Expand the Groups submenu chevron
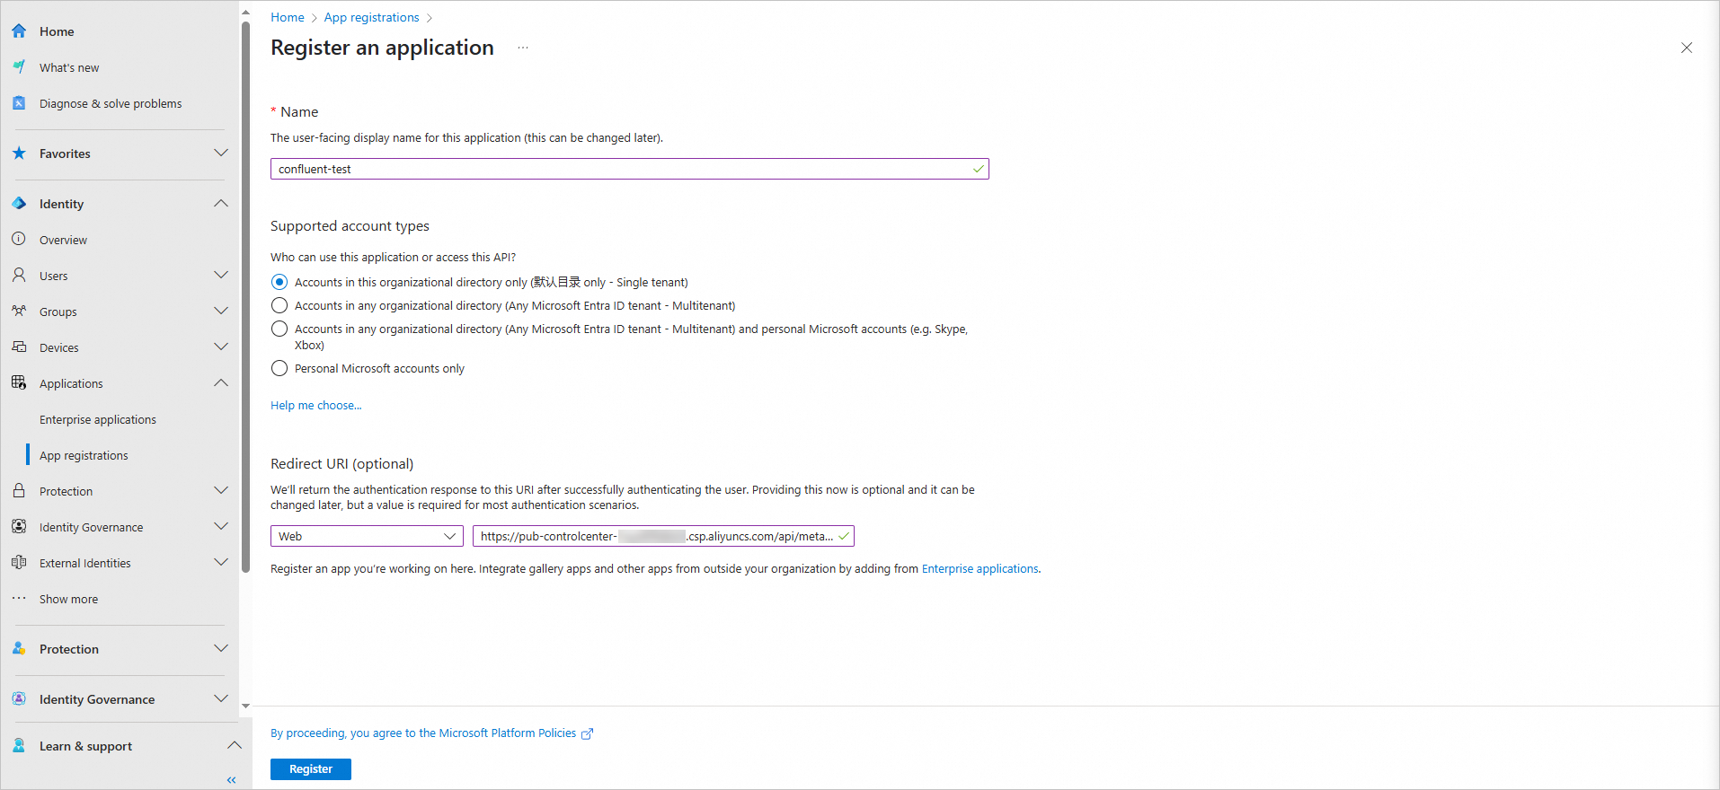The width and height of the screenshot is (1720, 790). [x=221, y=311]
